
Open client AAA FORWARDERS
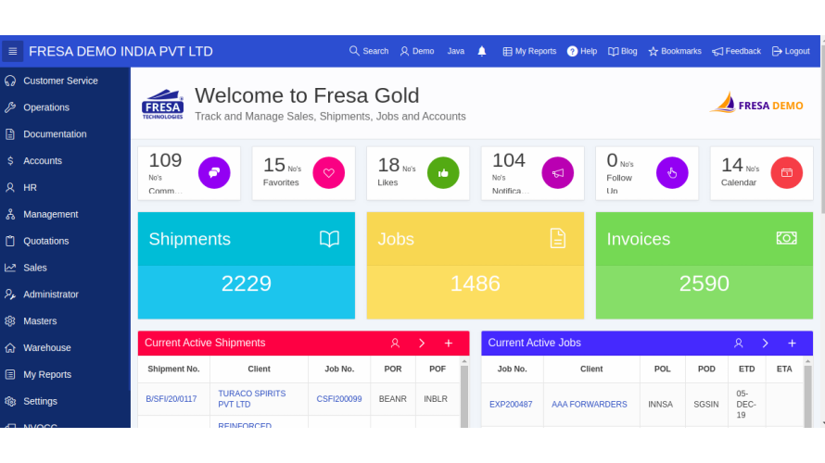tap(590, 404)
